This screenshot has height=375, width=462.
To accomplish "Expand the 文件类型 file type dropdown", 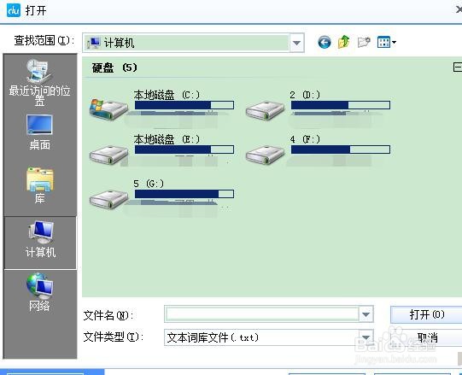I will pyautogui.click(x=366, y=337).
